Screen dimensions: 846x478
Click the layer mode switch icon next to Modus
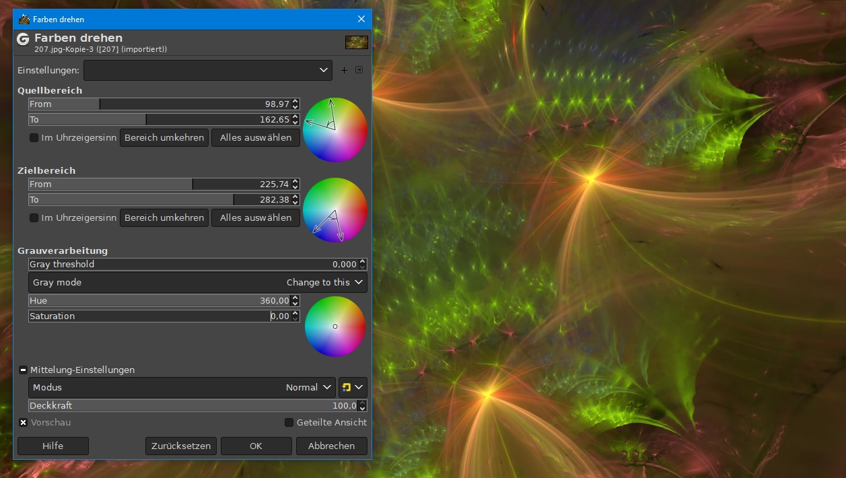click(352, 387)
